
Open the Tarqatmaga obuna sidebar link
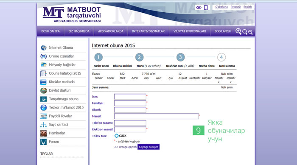point(64,99)
